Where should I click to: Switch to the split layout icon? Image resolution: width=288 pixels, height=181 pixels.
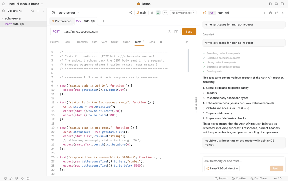(x=282, y=4)
